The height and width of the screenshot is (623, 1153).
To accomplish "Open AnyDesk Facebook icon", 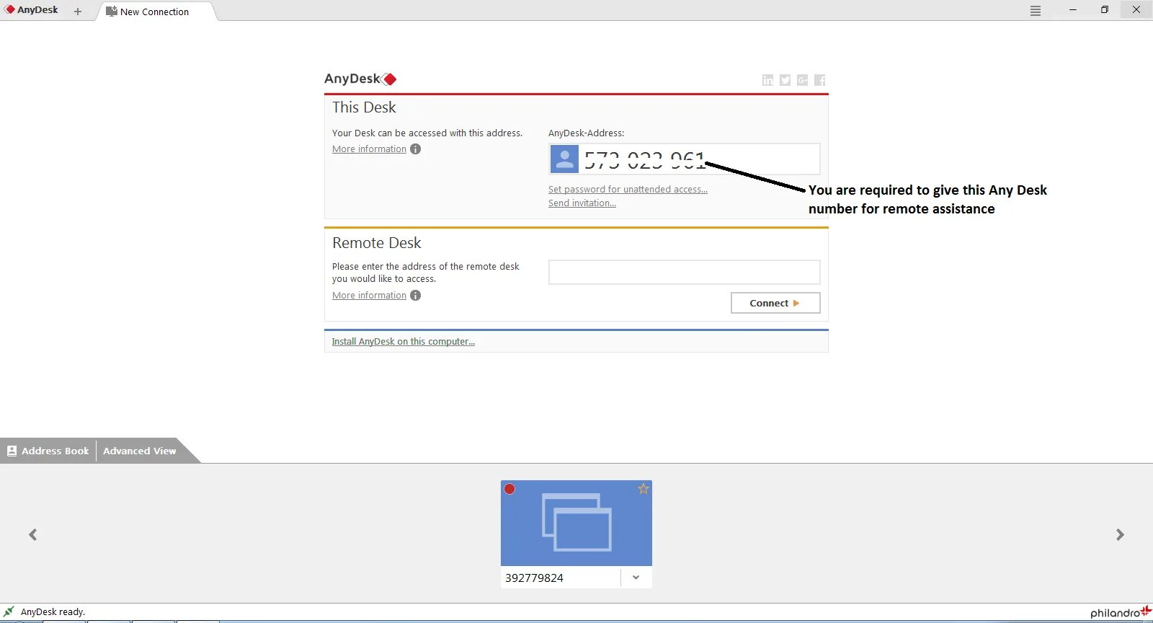I will 819,80.
